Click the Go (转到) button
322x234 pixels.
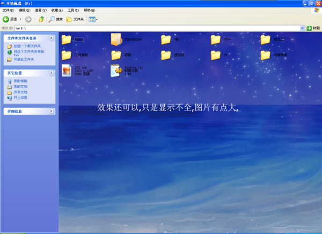tap(313, 28)
